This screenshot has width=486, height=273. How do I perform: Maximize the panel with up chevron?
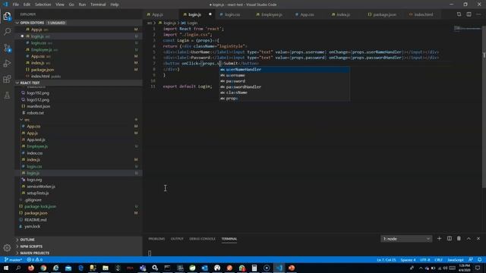click(469, 239)
